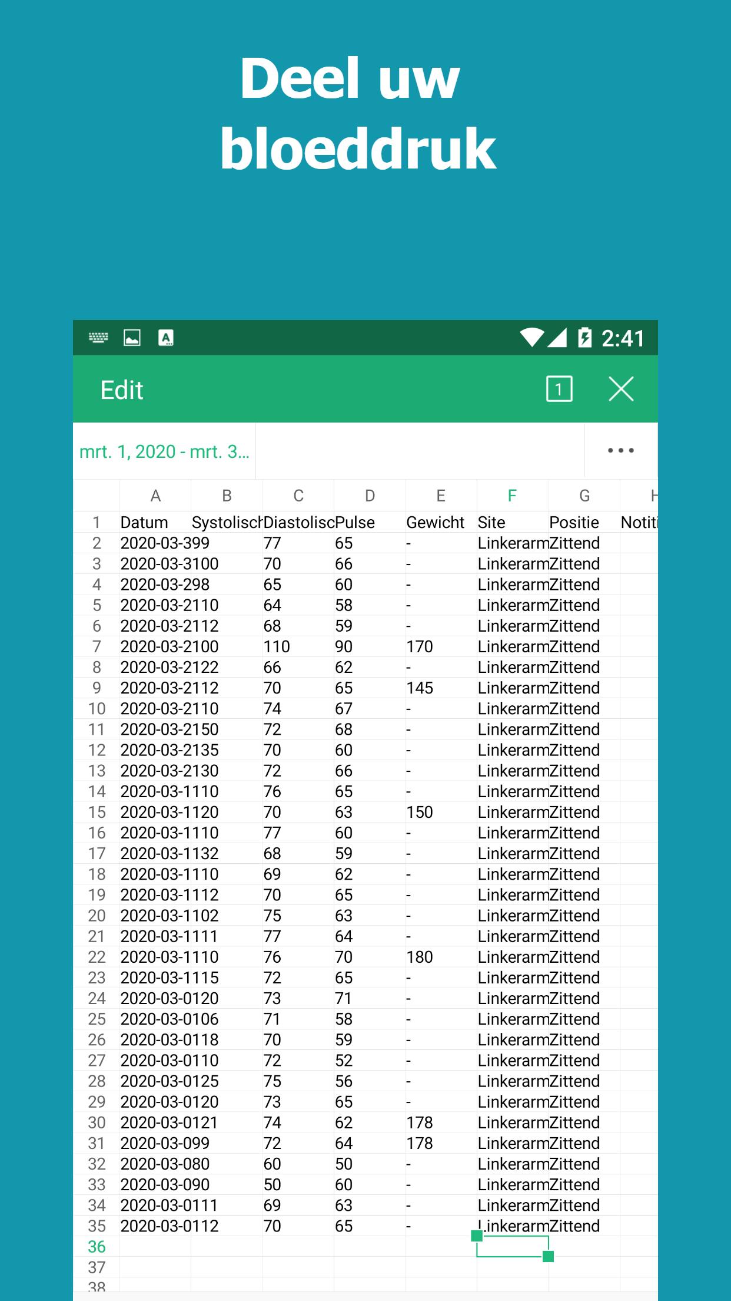Tap the Wi-Fi signal icon
The image size is (731, 1301).
click(x=531, y=338)
